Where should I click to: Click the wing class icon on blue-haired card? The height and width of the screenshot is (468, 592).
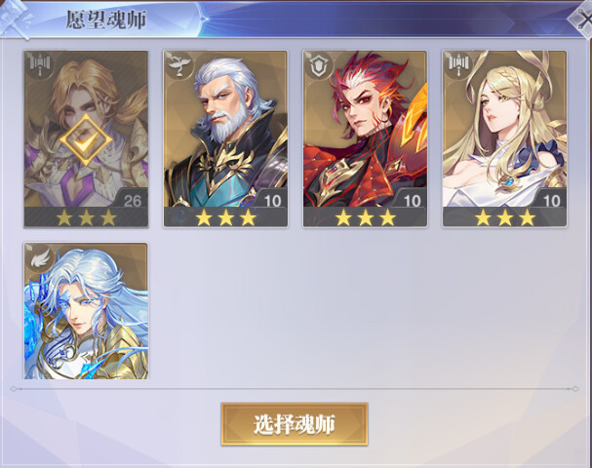pyautogui.click(x=40, y=258)
